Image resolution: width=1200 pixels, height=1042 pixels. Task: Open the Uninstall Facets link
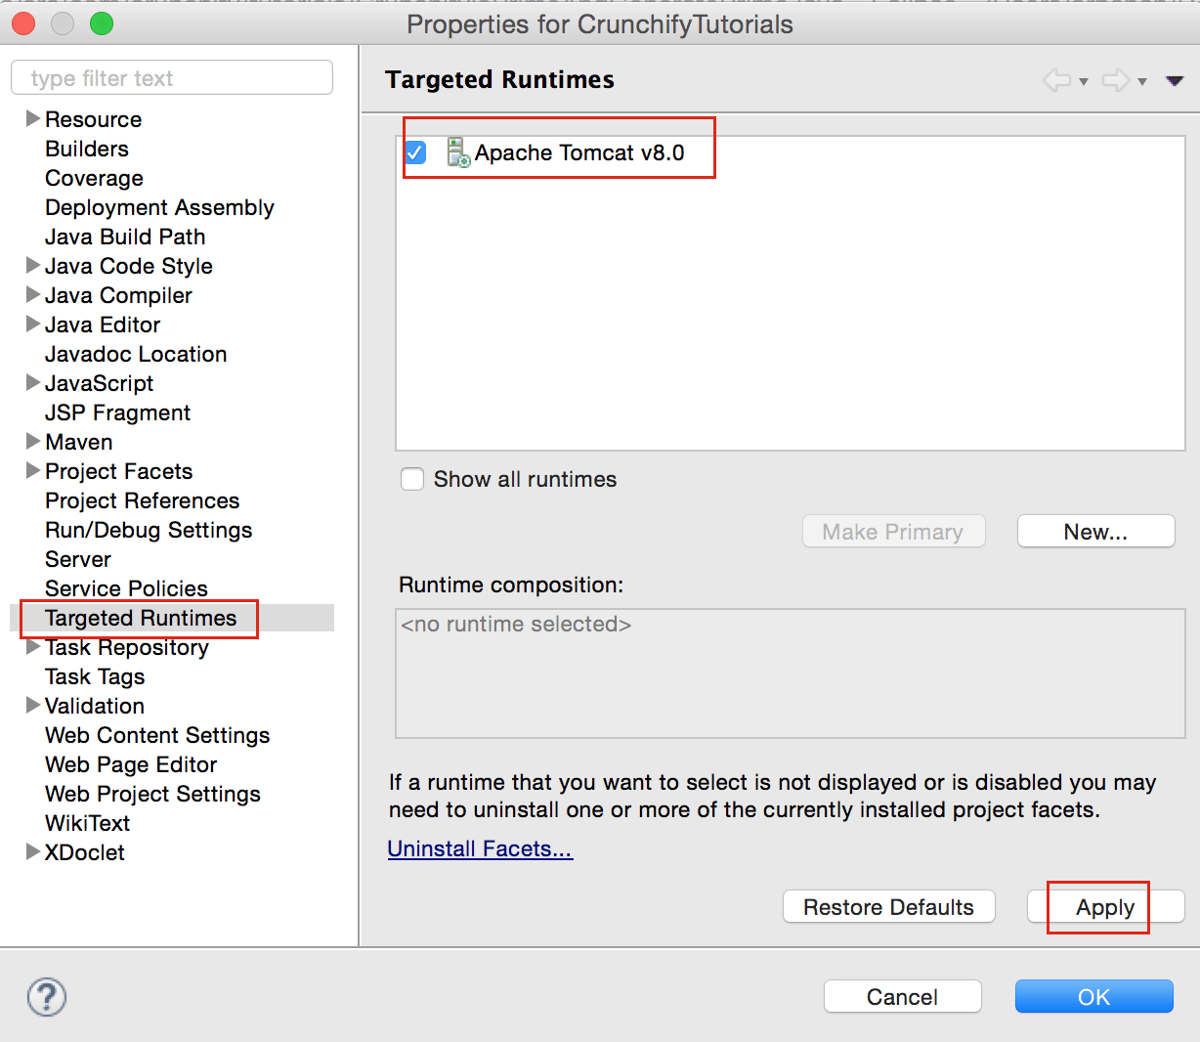[x=480, y=848]
